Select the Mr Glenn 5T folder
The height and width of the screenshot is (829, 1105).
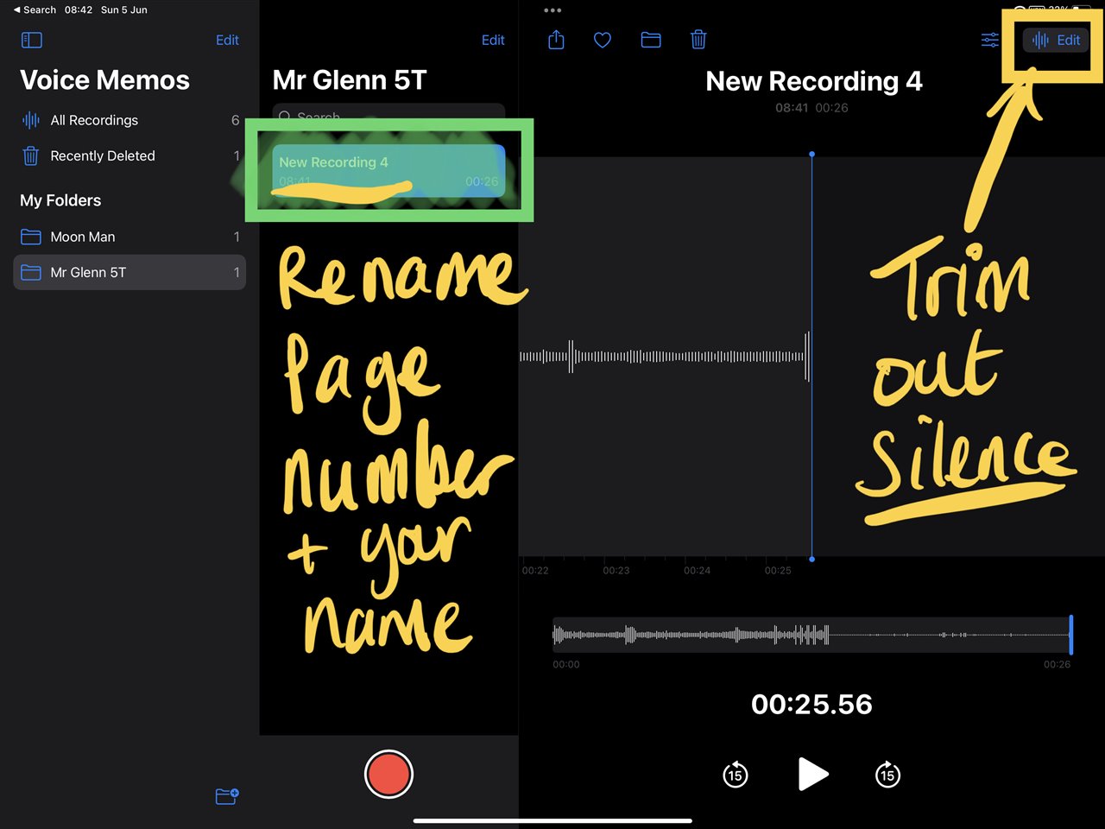click(129, 272)
